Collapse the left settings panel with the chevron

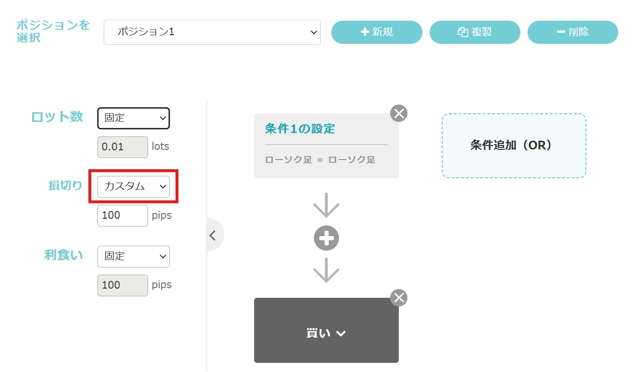point(213,235)
